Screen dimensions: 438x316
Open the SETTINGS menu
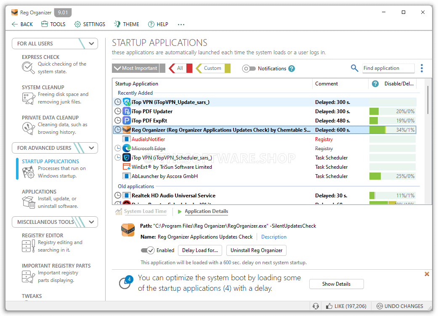tap(90, 24)
